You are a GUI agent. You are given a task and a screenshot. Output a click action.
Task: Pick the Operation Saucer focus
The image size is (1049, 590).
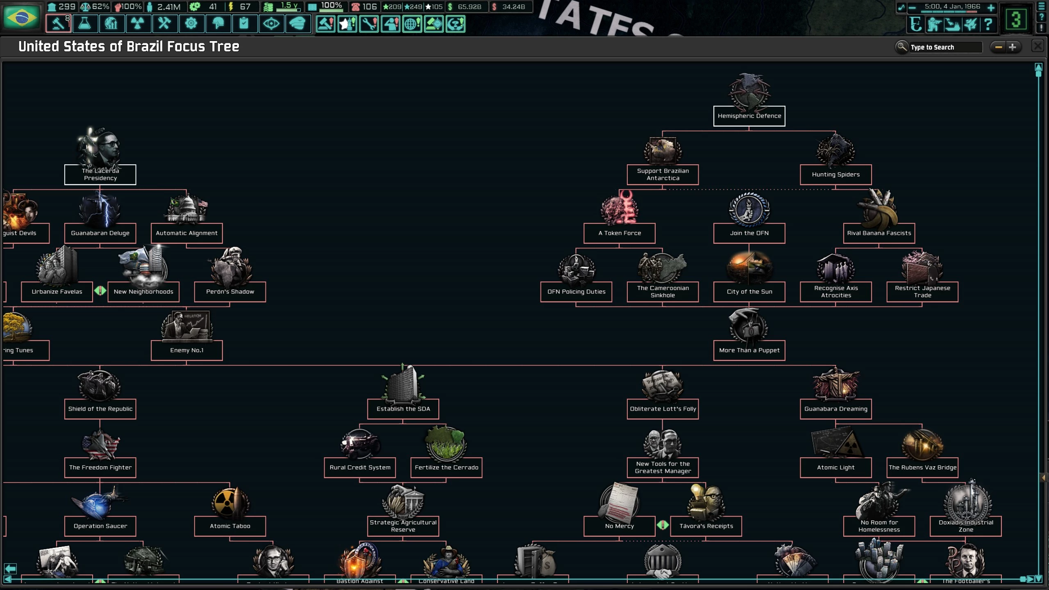pos(100,526)
